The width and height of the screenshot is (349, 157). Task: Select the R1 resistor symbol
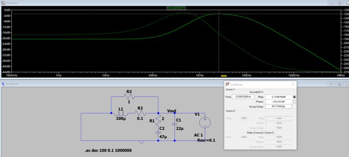pyautogui.click(x=158, y=120)
